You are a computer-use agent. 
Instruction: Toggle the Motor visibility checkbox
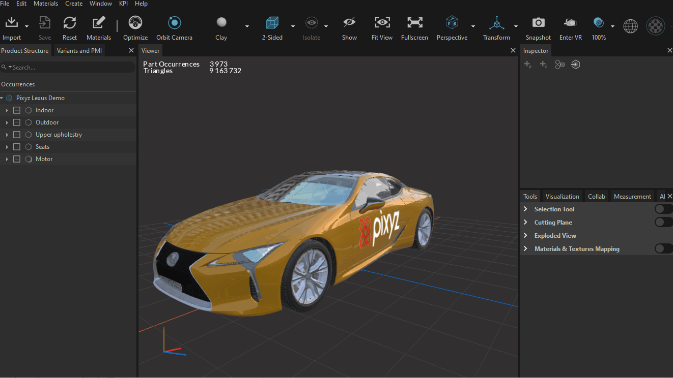click(x=17, y=159)
